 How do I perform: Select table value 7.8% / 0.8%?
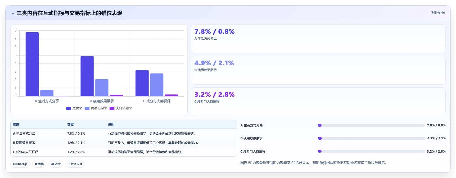[76, 134]
